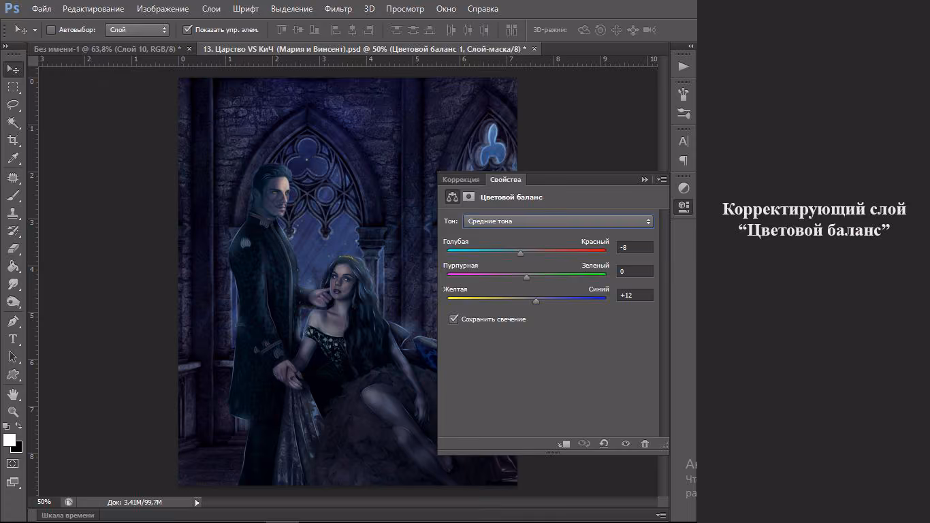Image resolution: width=930 pixels, height=523 pixels.
Task: Open the Properties panel flyout menu
Action: tap(661, 180)
